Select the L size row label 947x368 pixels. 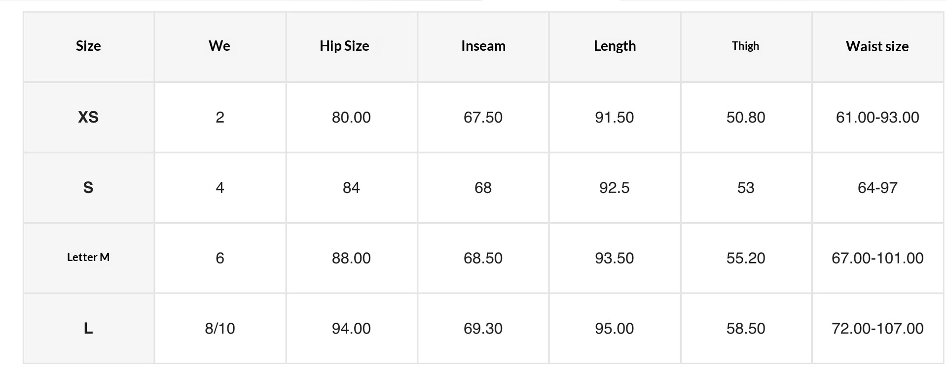coord(88,328)
